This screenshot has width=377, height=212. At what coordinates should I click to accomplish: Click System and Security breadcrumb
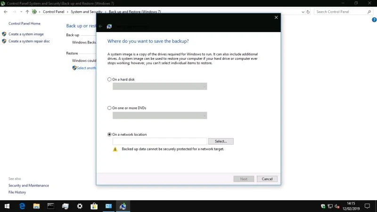pyautogui.click(x=86, y=11)
